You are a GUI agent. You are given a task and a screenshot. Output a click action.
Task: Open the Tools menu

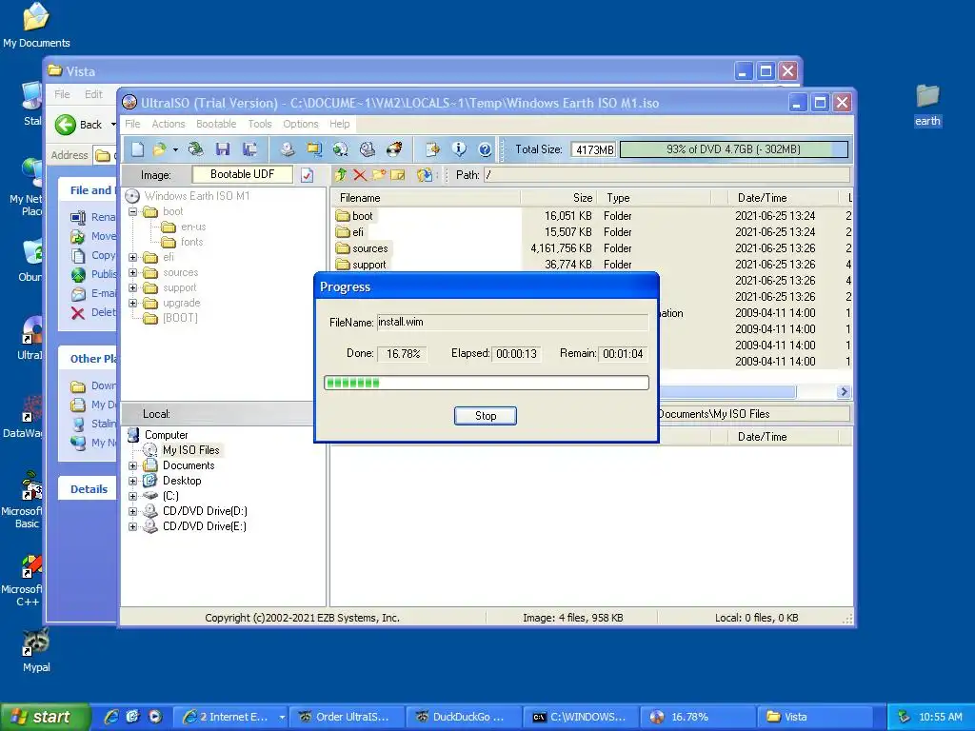pyautogui.click(x=260, y=124)
